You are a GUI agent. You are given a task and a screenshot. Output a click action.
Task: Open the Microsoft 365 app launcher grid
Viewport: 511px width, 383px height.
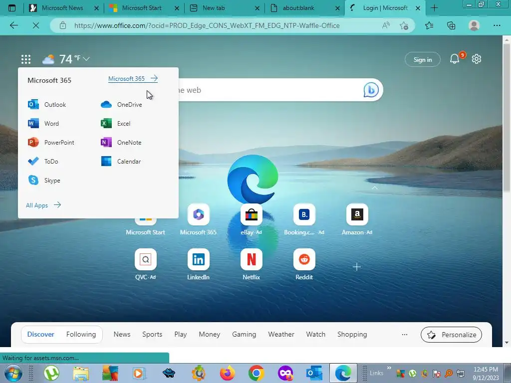[x=26, y=59]
